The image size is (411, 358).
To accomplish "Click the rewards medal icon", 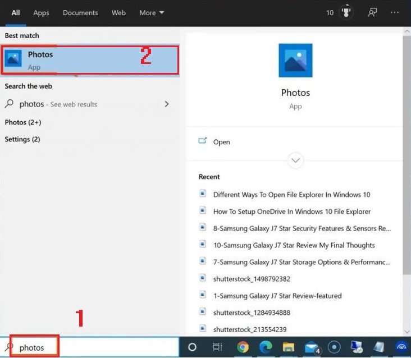I will [x=346, y=12].
